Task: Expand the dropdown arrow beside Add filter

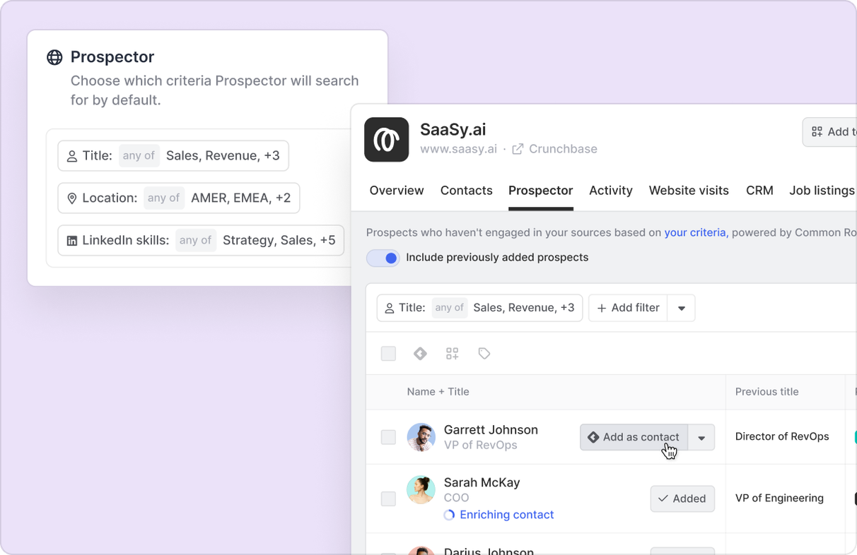Action: pos(682,309)
